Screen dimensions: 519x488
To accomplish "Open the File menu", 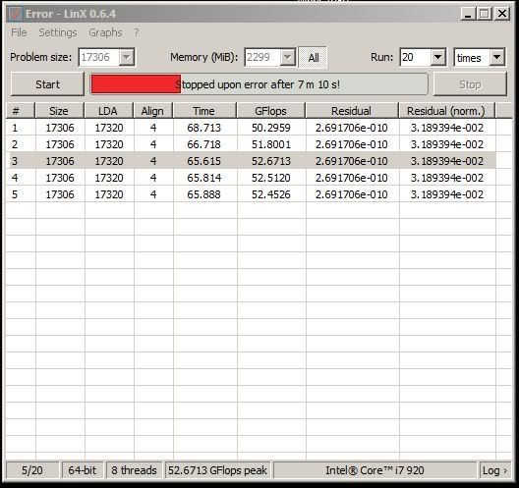I will 19,32.
